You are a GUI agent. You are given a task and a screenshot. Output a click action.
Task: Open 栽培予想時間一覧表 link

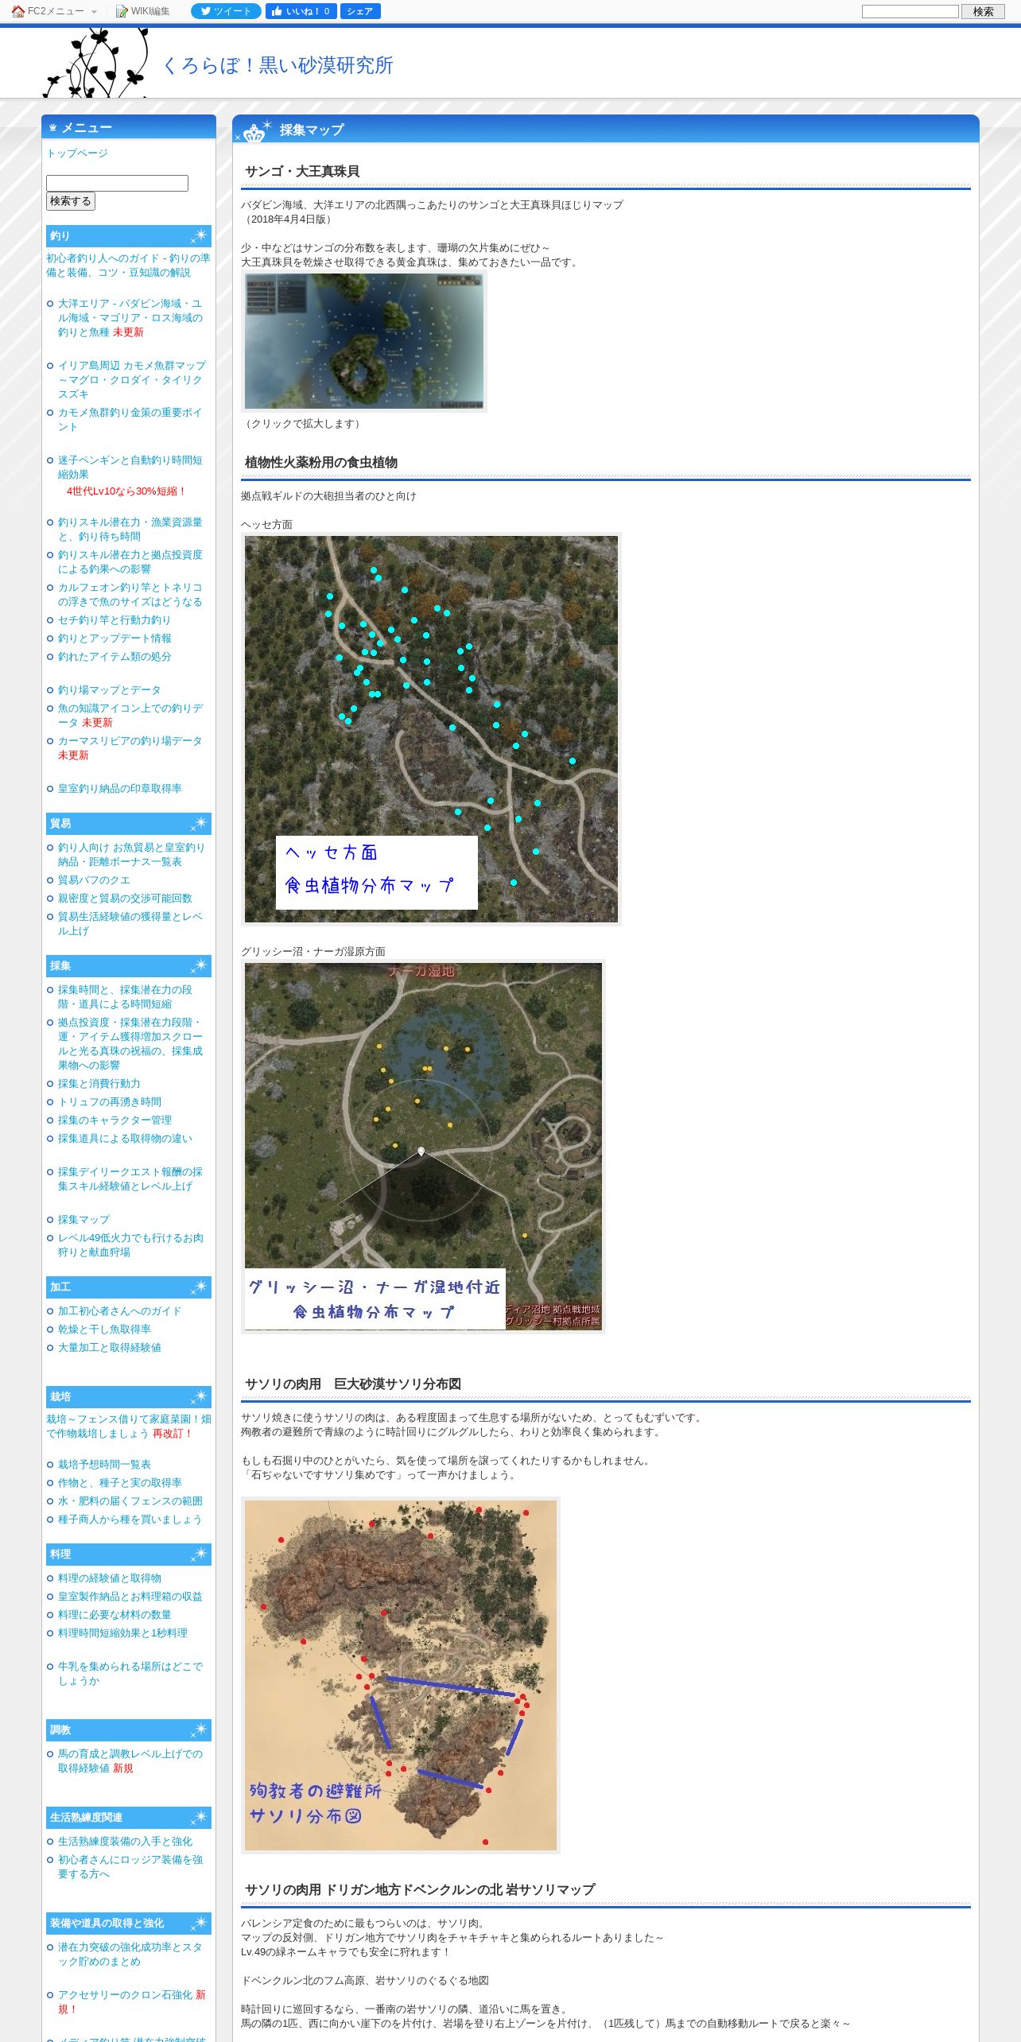104,1464
